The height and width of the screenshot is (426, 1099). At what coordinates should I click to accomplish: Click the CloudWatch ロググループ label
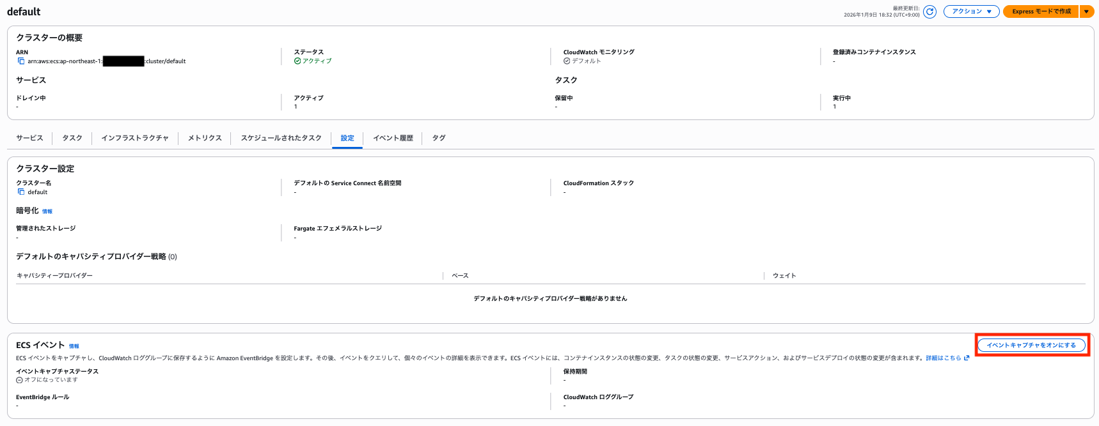coord(598,397)
